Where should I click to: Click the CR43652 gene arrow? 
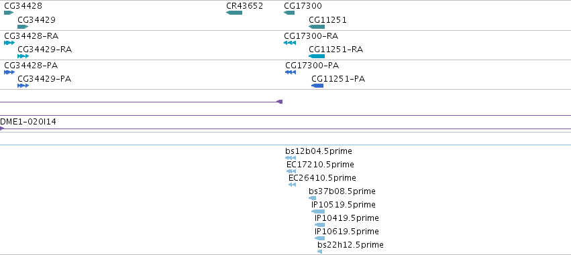click(234, 13)
